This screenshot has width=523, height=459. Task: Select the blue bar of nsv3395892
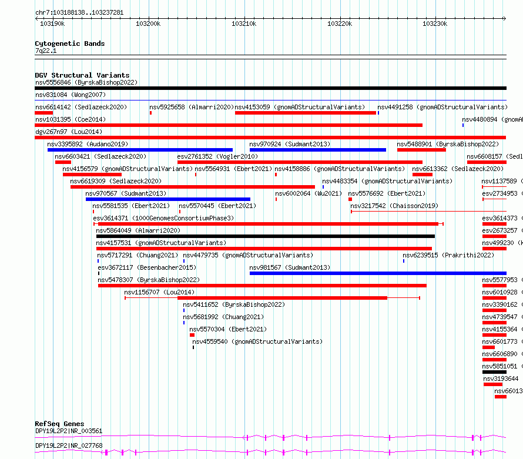[x=140, y=150]
